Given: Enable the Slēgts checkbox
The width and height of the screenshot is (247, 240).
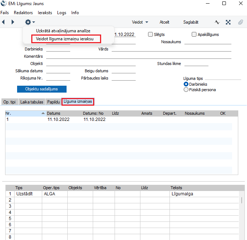Looking at the screenshot, I should pyautogui.click(x=150, y=34).
